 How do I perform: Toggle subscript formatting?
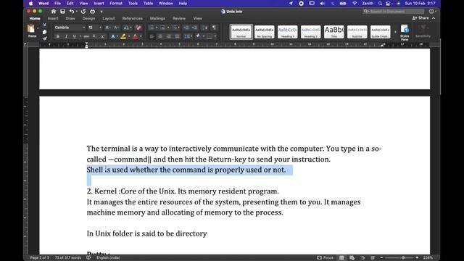[x=94, y=36]
